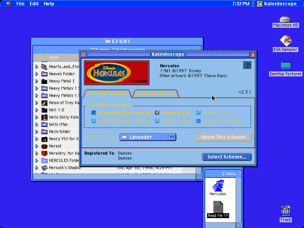Expand the Helen of Troy row triangle
304x228 pixels.
pos(37,103)
